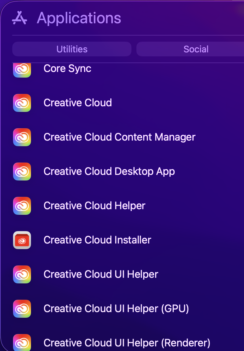Open Creative Cloud Content Manager label
This screenshot has height=351, width=244.
point(120,137)
